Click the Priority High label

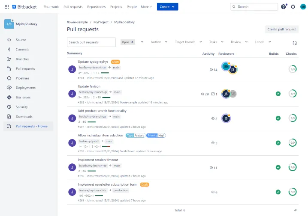click(x=156, y=136)
